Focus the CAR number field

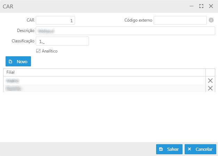[x=55, y=20]
